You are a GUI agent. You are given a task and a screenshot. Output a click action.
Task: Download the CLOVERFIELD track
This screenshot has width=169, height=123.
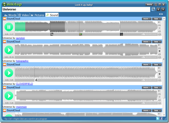click(159, 74)
